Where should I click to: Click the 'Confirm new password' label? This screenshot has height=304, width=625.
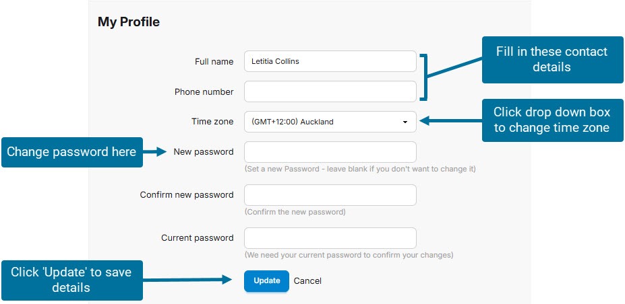187,195
